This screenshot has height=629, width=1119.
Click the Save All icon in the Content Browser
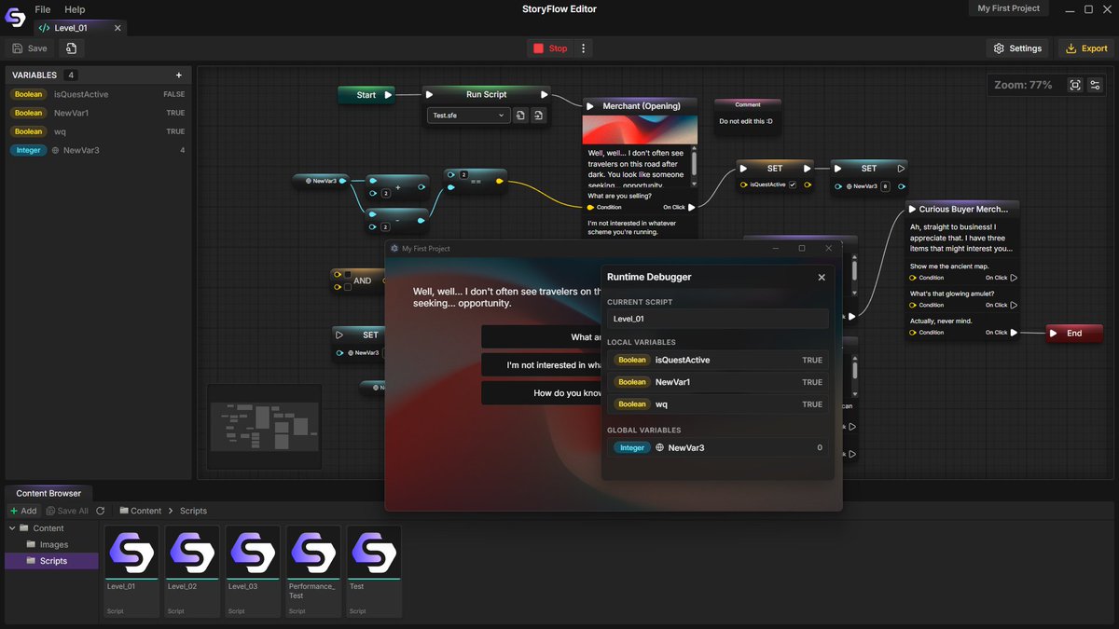[x=51, y=511]
